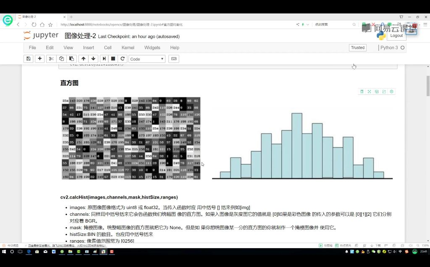Viewport: 430px width, 267px height.
Task: Insert a cell below with plus icon
Action: coord(40,59)
